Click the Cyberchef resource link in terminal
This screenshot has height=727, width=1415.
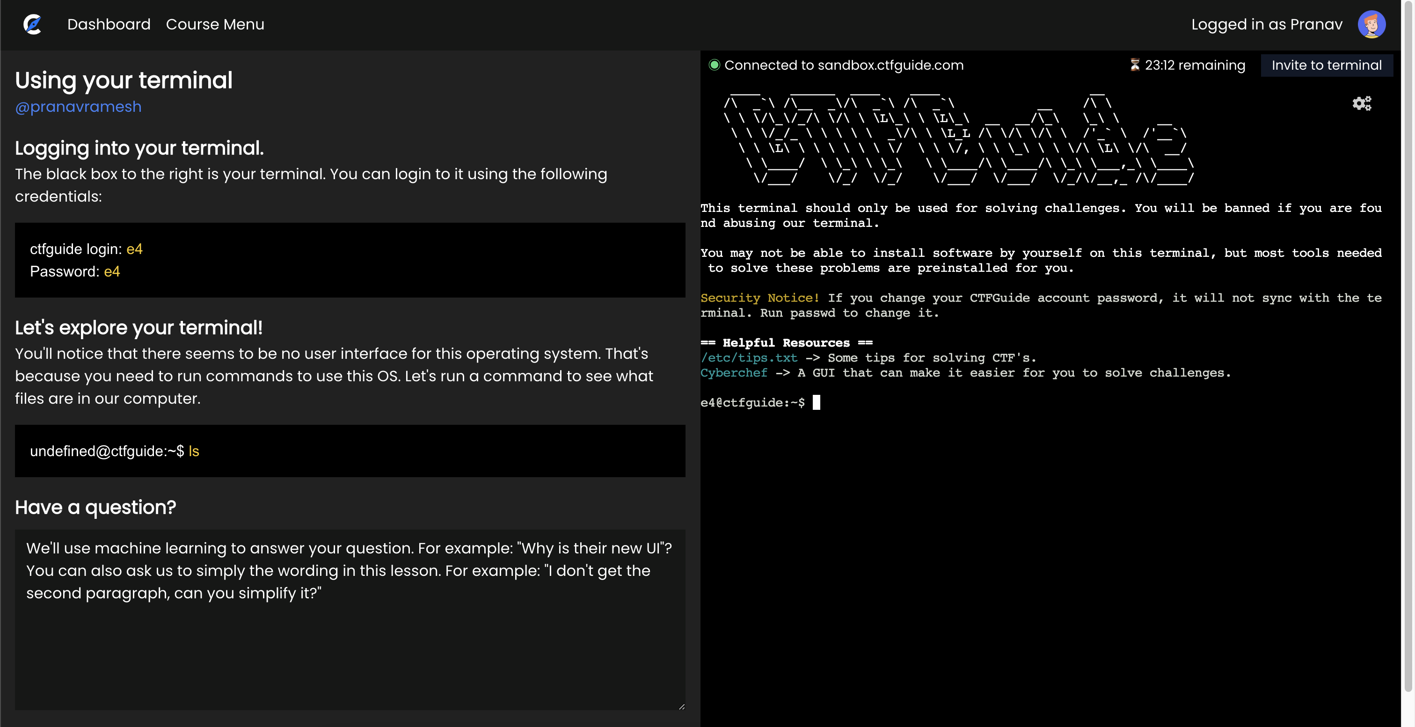click(x=734, y=372)
